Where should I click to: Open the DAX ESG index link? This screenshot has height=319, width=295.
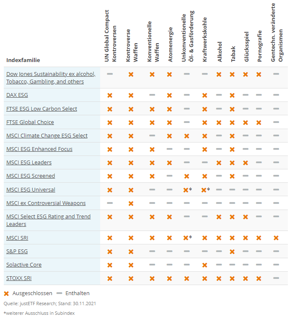tap(17, 95)
